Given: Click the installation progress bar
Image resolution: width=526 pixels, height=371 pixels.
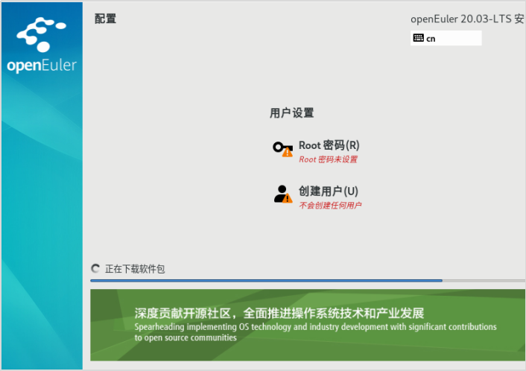Looking at the screenshot, I should (308, 280).
